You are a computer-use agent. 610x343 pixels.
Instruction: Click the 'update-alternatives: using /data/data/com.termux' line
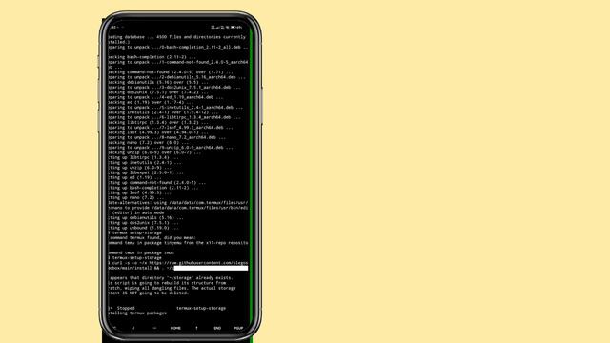[x=178, y=203]
